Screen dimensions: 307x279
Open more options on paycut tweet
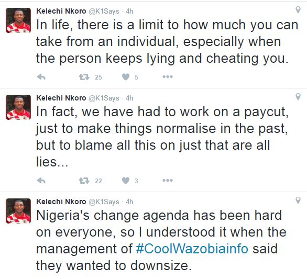coord(168,180)
